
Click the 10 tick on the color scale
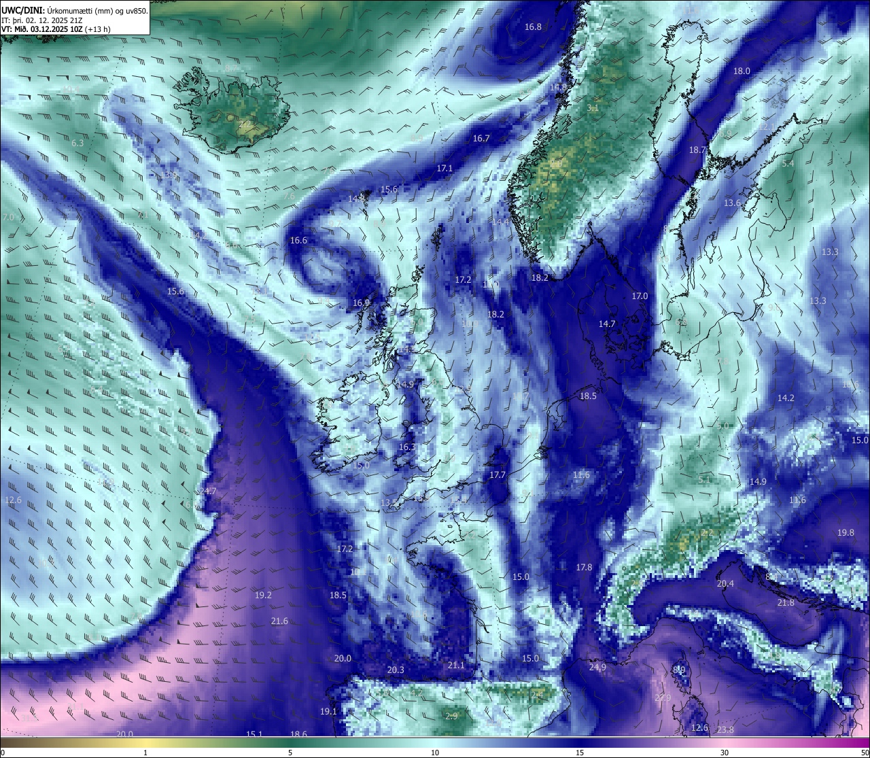click(x=435, y=753)
